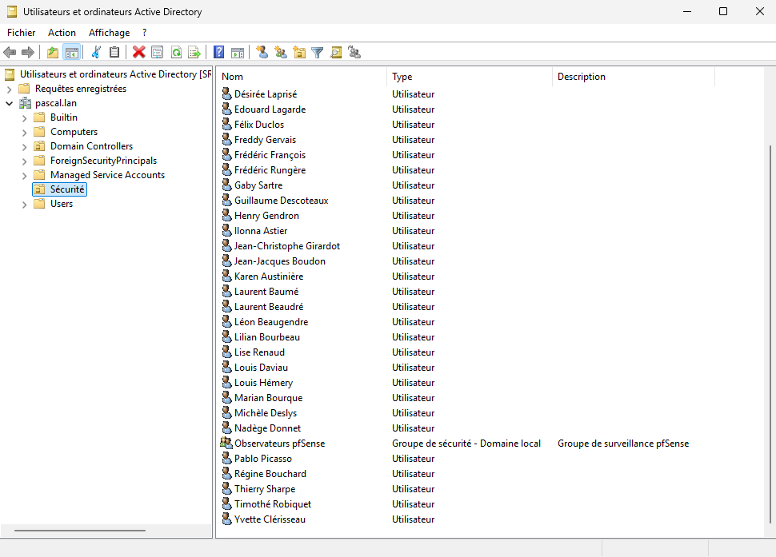The width and height of the screenshot is (776, 557).
Task: Click the group icon beside Observateurs pfSense
Action: point(226,443)
